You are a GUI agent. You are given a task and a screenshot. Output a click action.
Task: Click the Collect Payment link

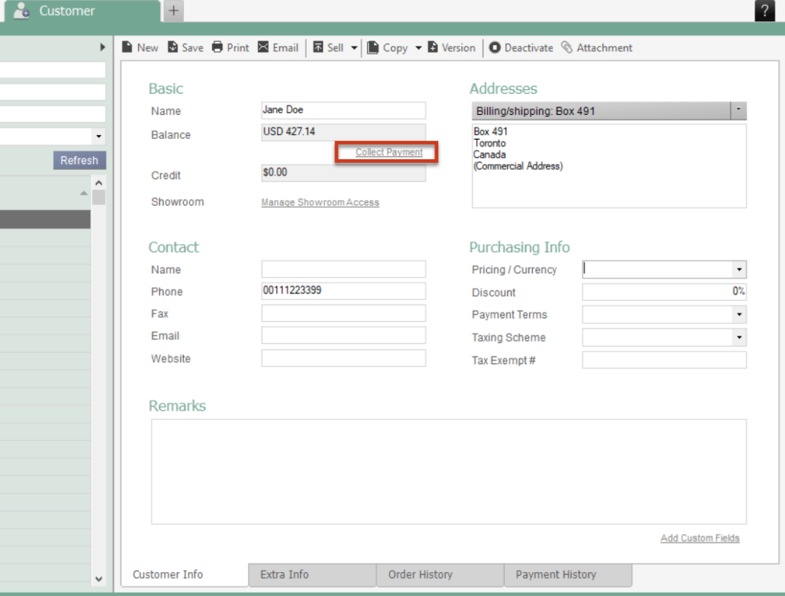[x=389, y=153]
